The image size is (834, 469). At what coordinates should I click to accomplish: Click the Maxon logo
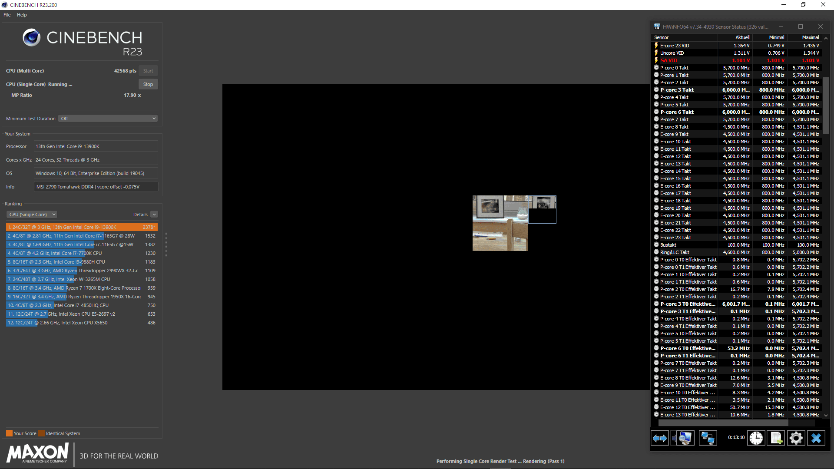(38, 453)
